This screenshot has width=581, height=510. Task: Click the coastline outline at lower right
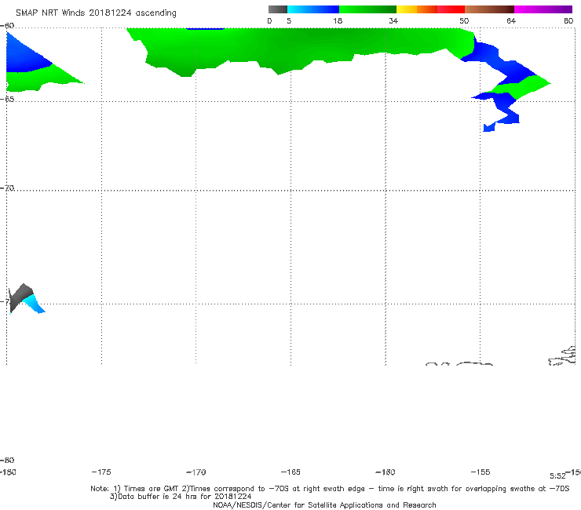(561, 356)
